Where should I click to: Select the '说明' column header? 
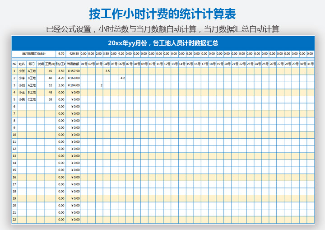(x=41, y=64)
